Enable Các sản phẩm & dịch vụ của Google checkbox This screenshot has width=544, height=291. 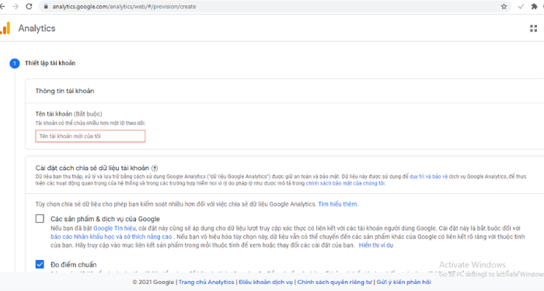(x=40, y=219)
